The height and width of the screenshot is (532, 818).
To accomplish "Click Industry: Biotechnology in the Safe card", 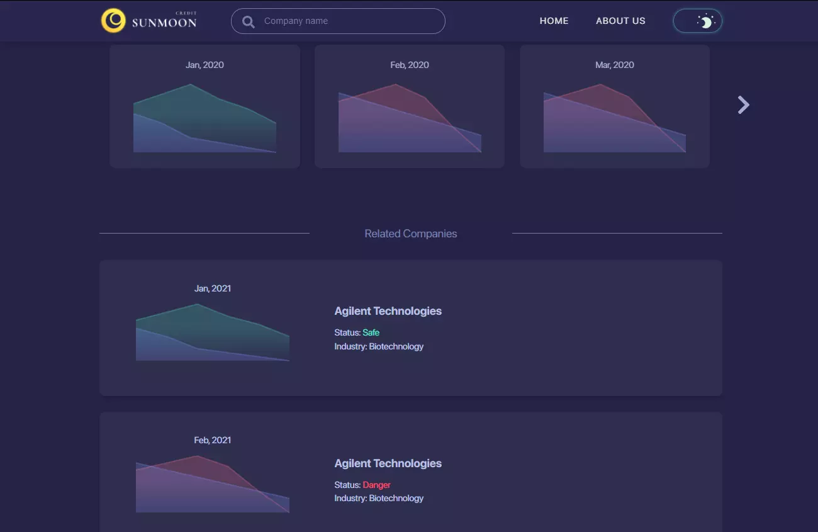I will [379, 346].
